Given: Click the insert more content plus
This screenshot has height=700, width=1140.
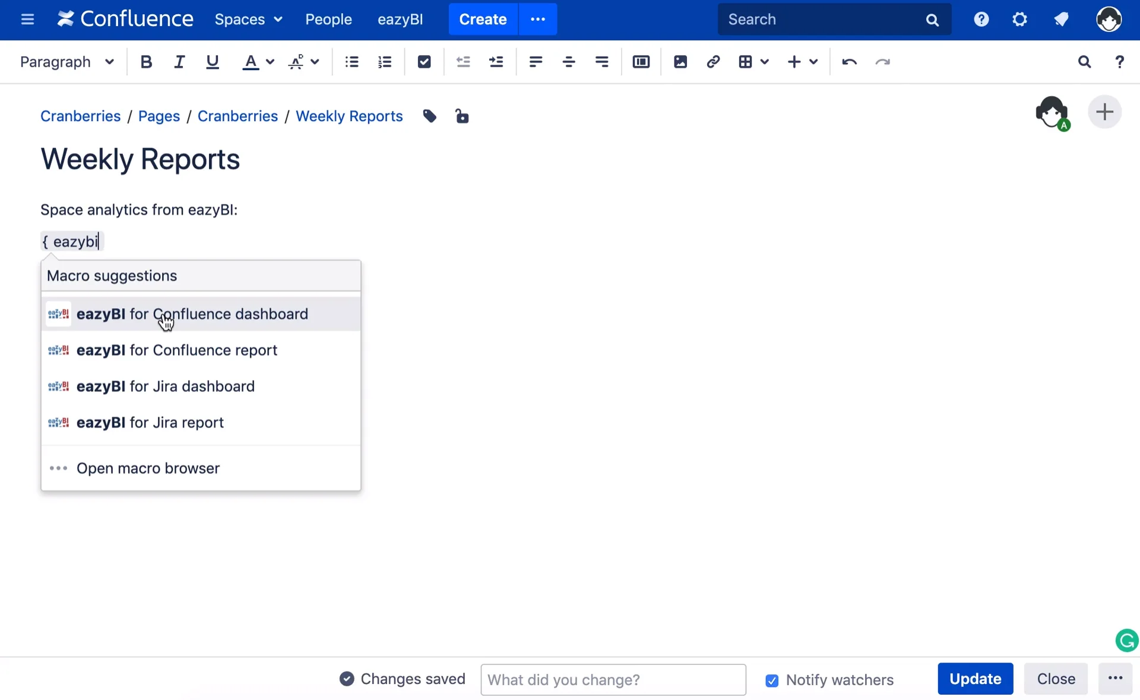Looking at the screenshot, I should coord(794,62).
